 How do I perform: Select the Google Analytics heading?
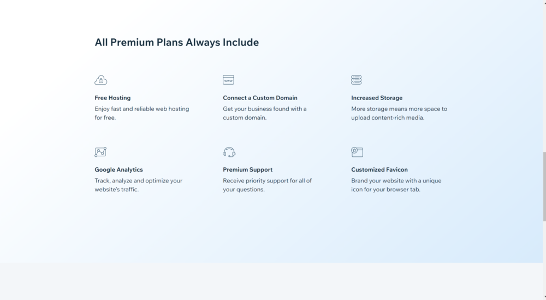pos(118,170)
